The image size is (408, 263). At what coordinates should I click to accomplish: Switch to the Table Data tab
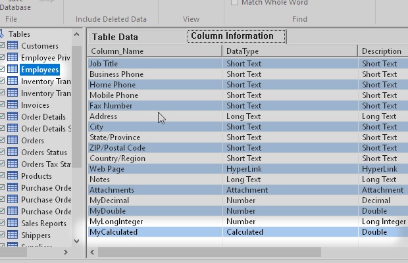[115, 37]
